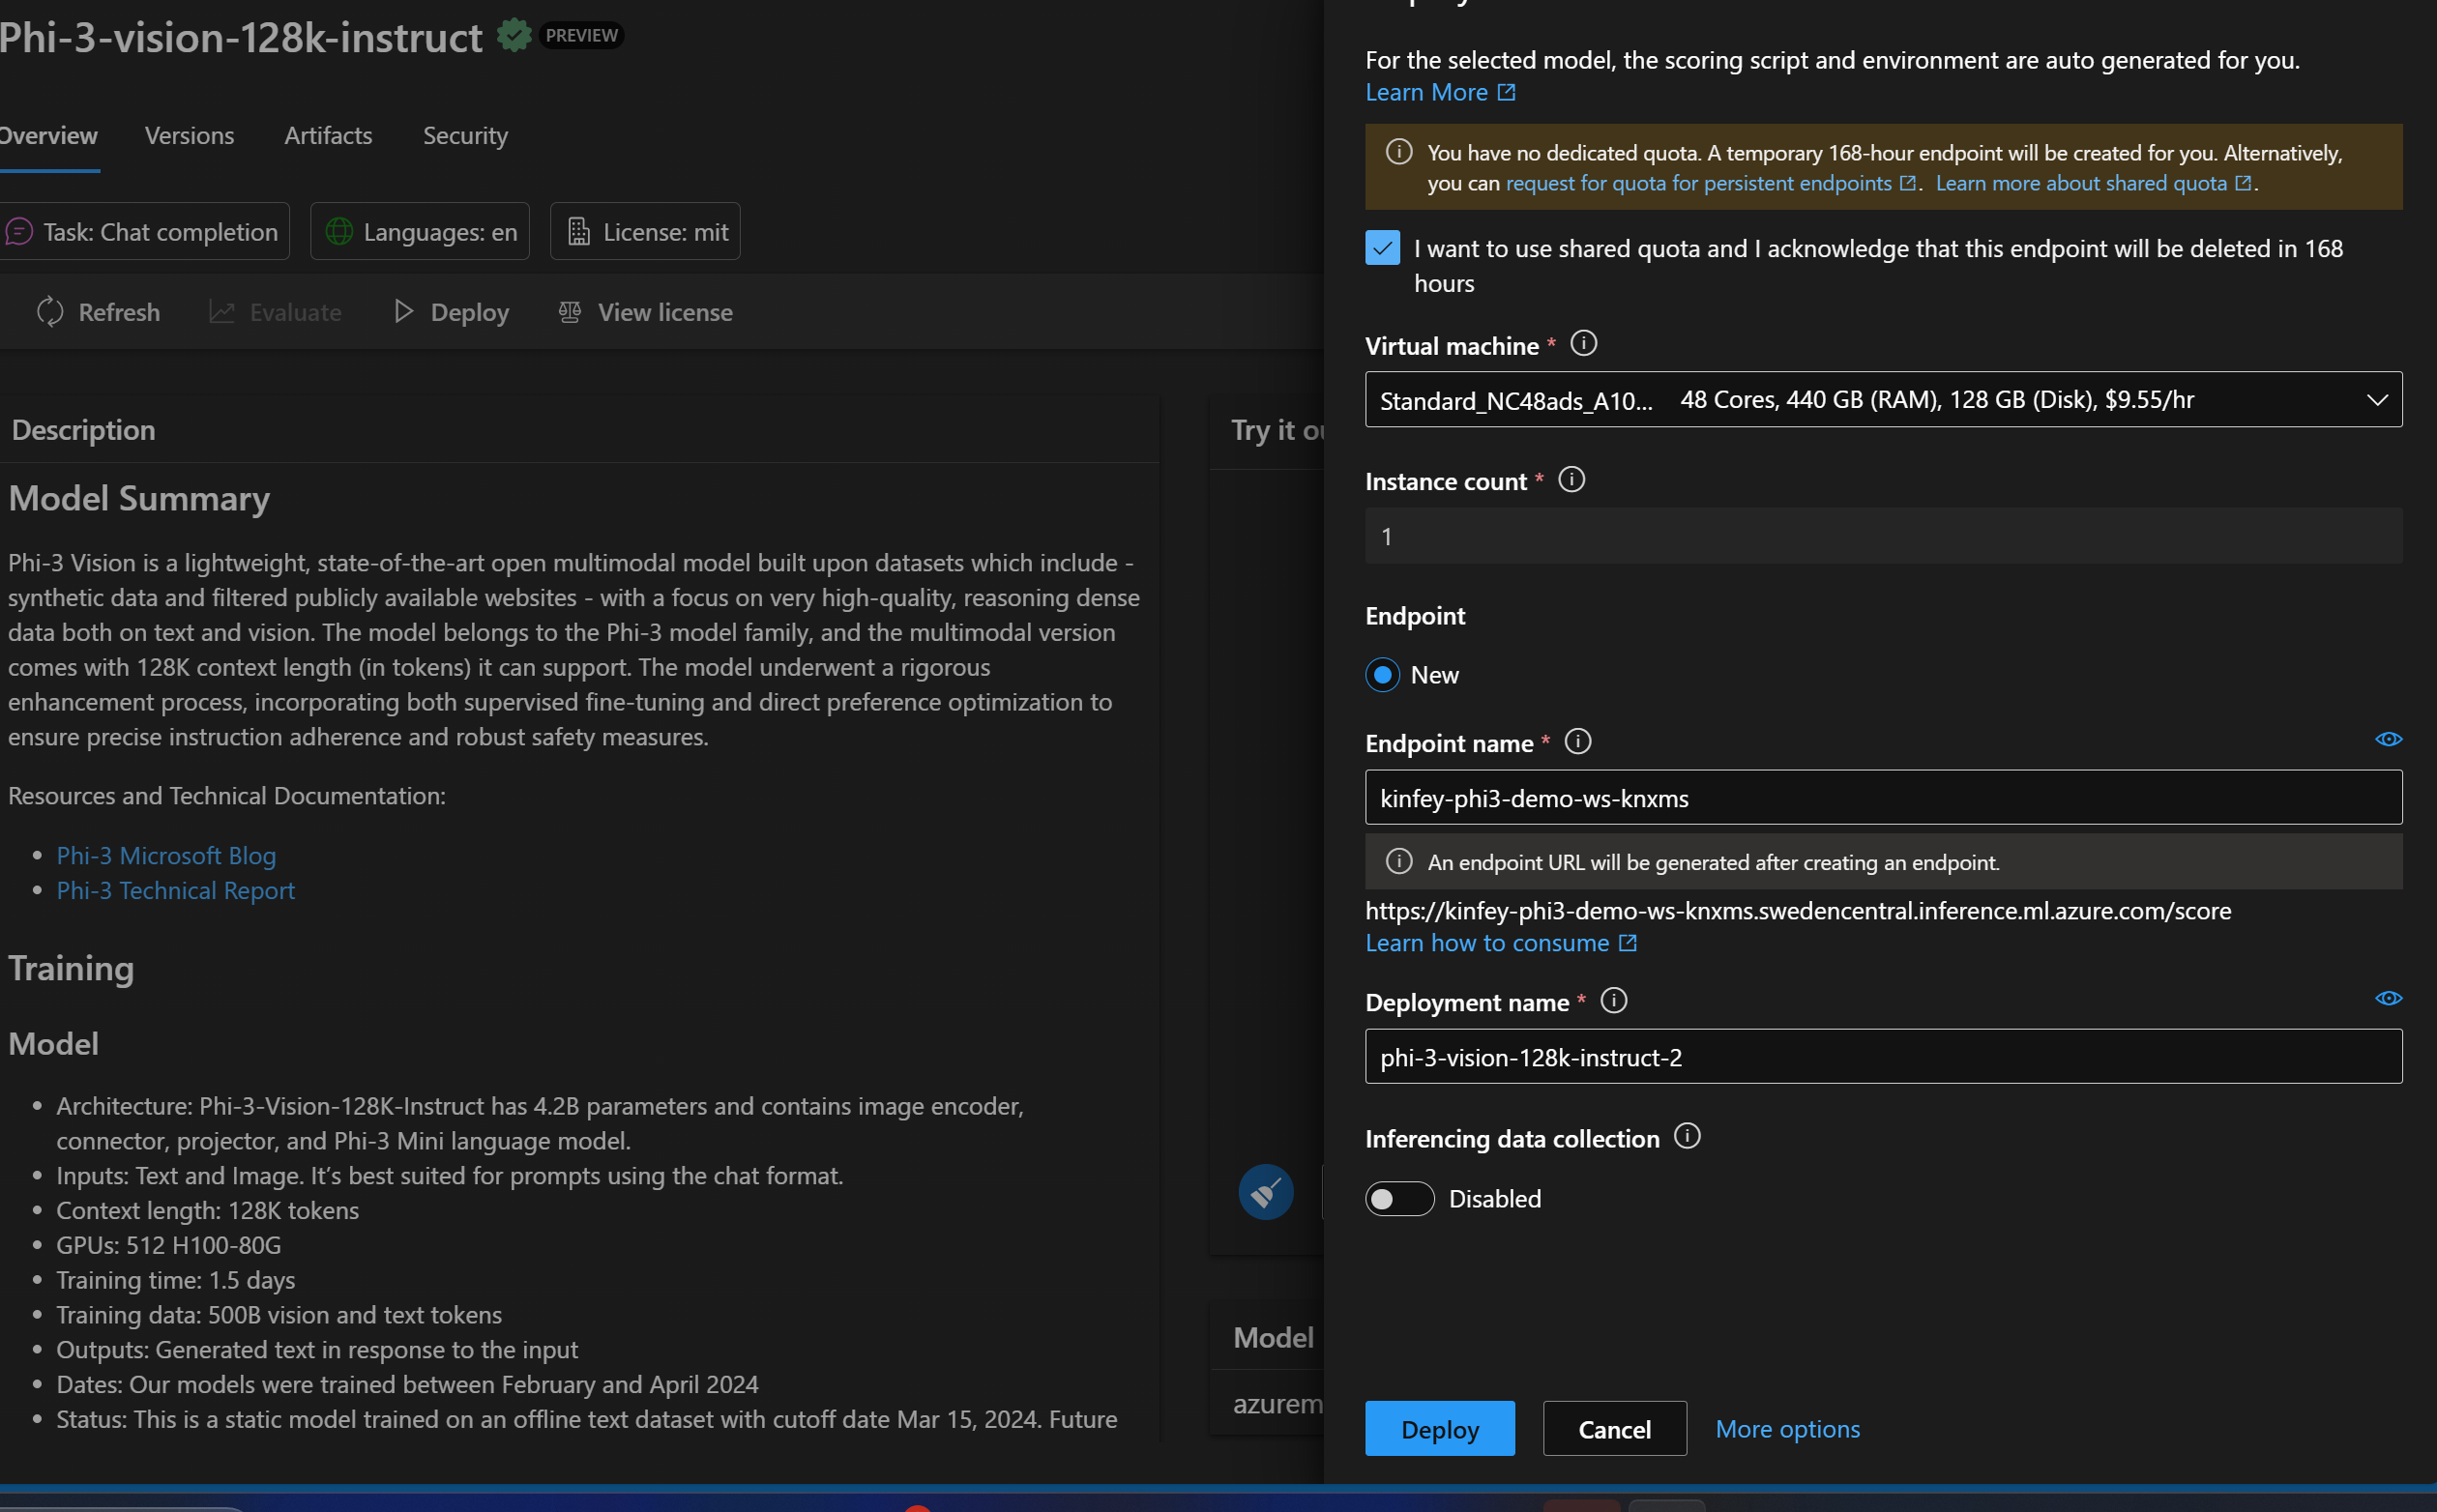Open request for quota for persistent endpoints link
The image size is (2437, 1512).
(1699, 184)
